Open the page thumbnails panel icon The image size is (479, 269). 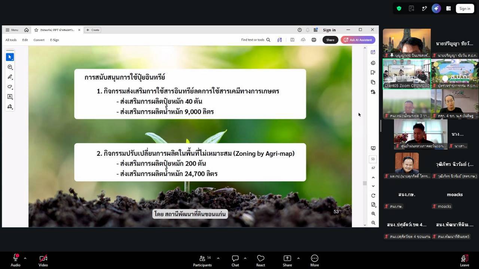click(373, 82)
